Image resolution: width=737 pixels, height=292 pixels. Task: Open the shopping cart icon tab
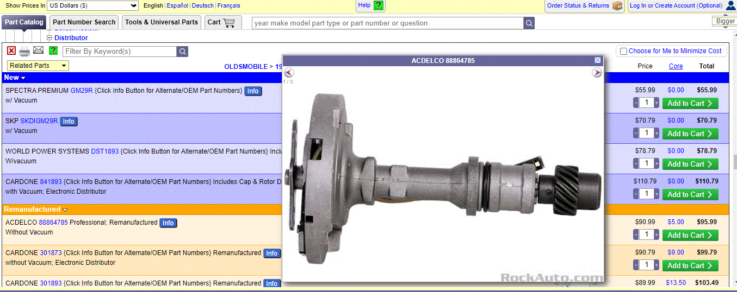(x=222, y=22)
